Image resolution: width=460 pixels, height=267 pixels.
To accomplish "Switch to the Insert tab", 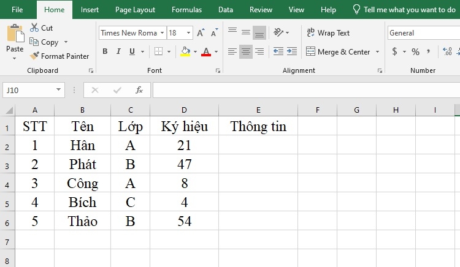I will point(90,10).
